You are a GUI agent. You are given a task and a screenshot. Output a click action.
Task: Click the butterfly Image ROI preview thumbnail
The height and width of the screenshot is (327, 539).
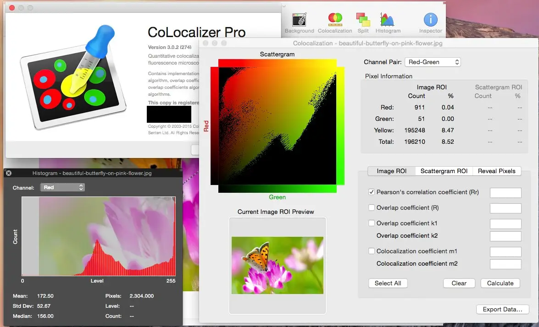click(278, 265)
